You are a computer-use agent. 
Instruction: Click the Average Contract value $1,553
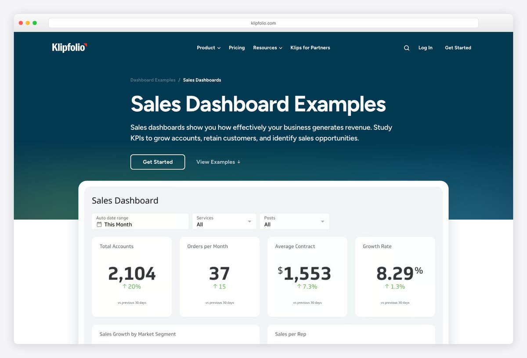tap(304, 274)
